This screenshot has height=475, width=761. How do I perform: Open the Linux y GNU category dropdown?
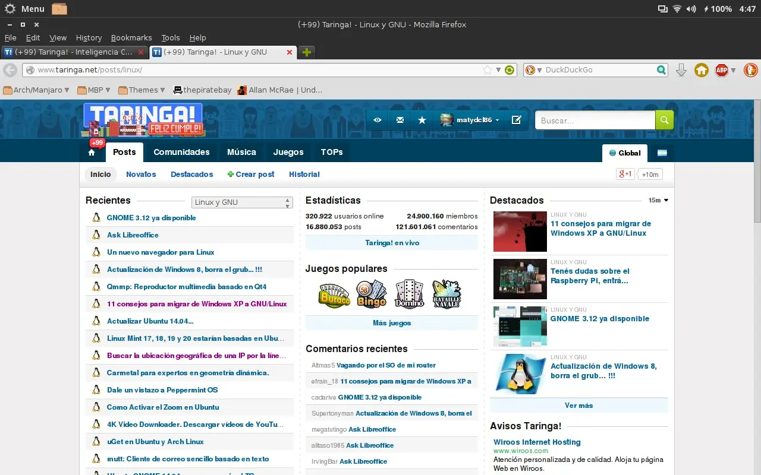click(x=242, y=202)
